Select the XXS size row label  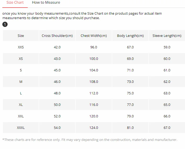21,47
